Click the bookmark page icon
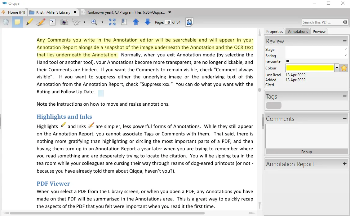This screenshot has width=350, height=216. pyautogui.click(x=124, y=22)
